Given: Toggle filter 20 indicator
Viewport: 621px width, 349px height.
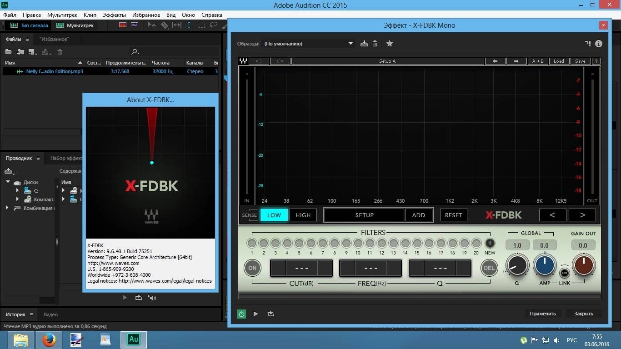Looking at the screenshot, I should (x=476, y=243).
